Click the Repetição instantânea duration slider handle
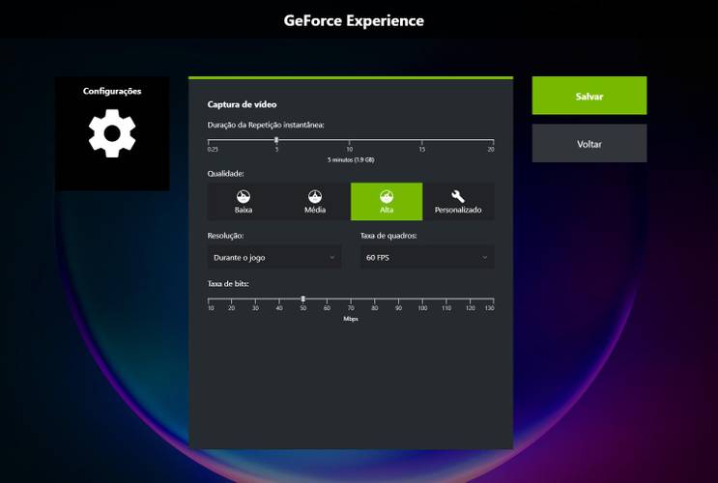The height and width of the screenshot is (483, 718). point(276,140)
